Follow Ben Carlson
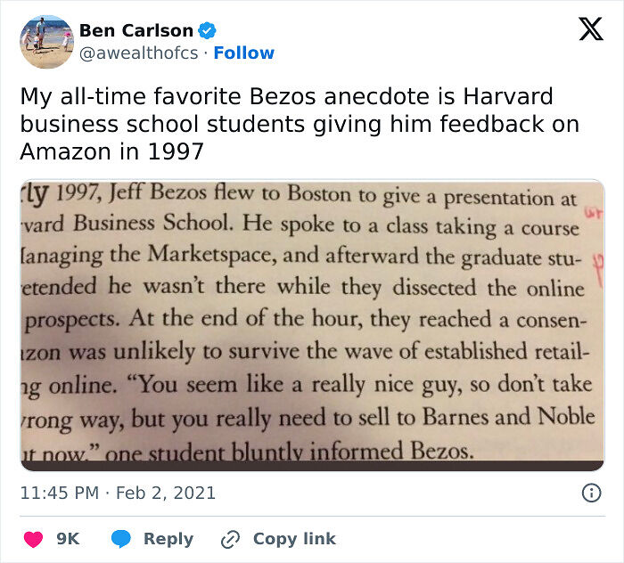Image resolution: width=624 pixels, height=563 pixels. tap(244, 53)
